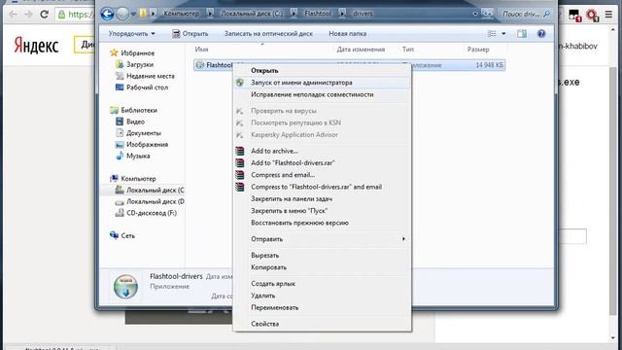
Task: Click the browser back arrow
Action: (13, 15)
